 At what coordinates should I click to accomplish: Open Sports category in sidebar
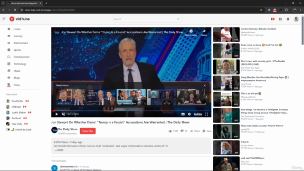[17, 50]
